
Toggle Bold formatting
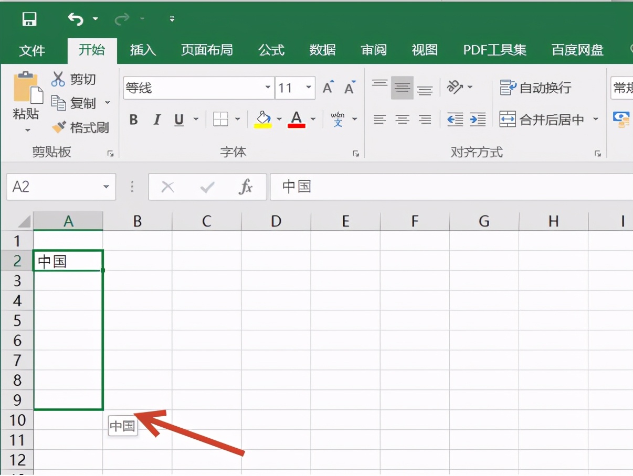coord(133,120)
